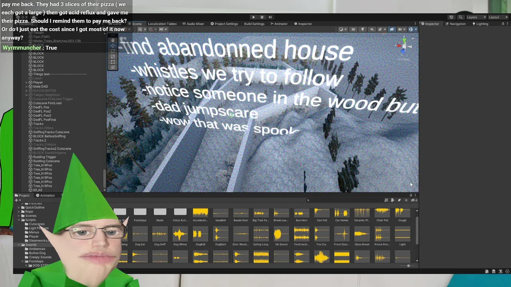Screen dimensions: 511x287
Task: Open the Layers dropdown
Action: (477, 17)
